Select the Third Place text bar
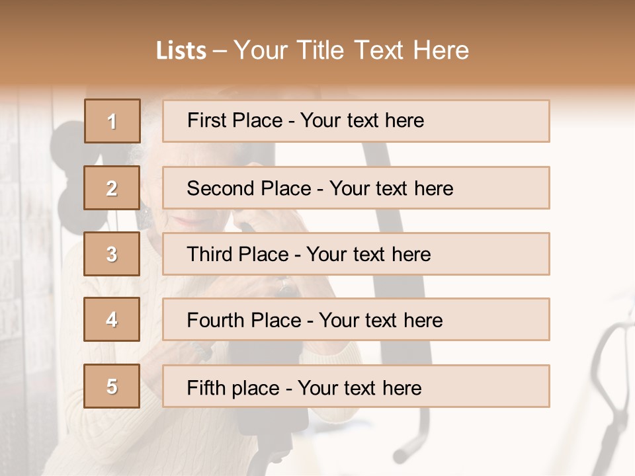635x476 pixels. point(356,254)
